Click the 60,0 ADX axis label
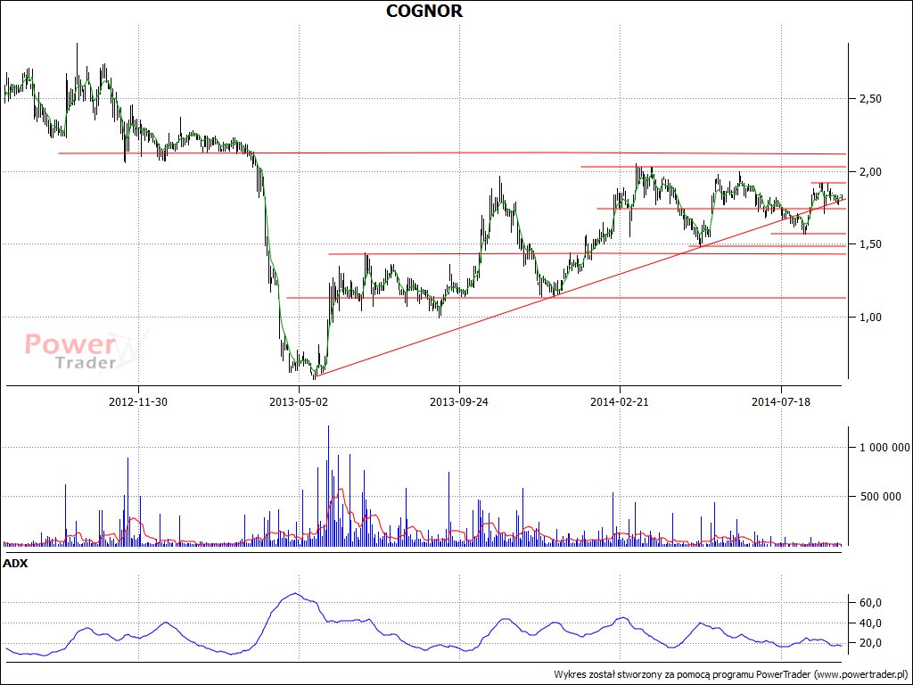The width and height of the screenshot is (913, 685). [870, 603]
